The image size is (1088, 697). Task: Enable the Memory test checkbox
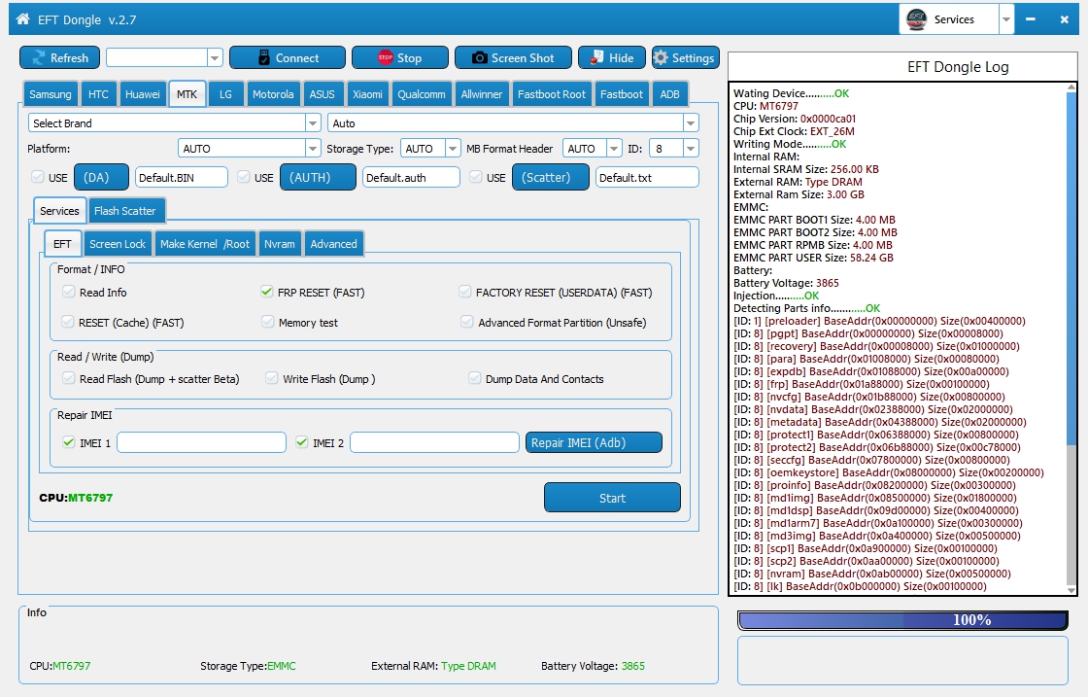click(x=268, y=322)
